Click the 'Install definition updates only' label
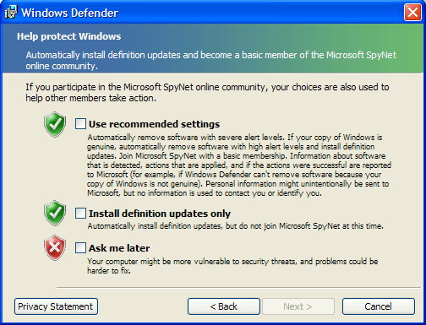 pyautogui.click(x=160, y=214)
